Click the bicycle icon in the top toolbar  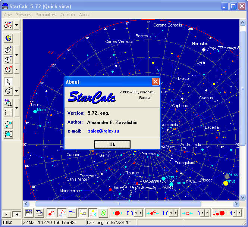[8, 25]
